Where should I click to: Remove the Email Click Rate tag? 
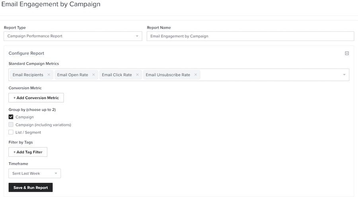[x=137, y=75]
